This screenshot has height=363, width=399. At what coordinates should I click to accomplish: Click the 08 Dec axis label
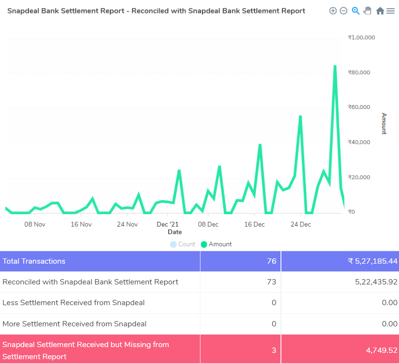(x=208, y=224)
